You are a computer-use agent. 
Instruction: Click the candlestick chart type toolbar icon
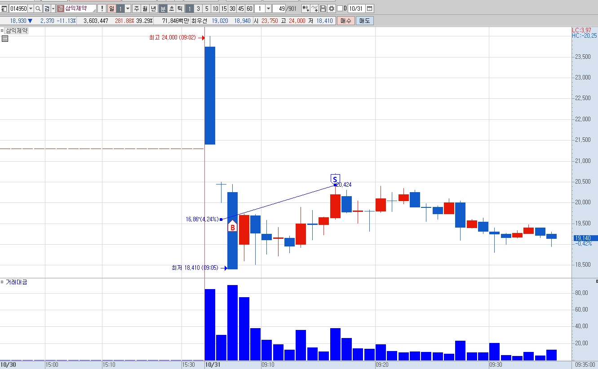(306, 9)
